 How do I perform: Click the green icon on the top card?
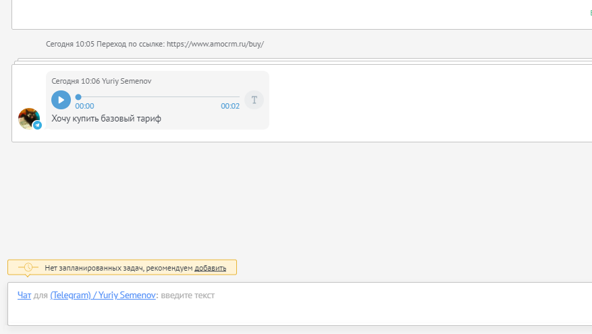click(x=589, y=12)
